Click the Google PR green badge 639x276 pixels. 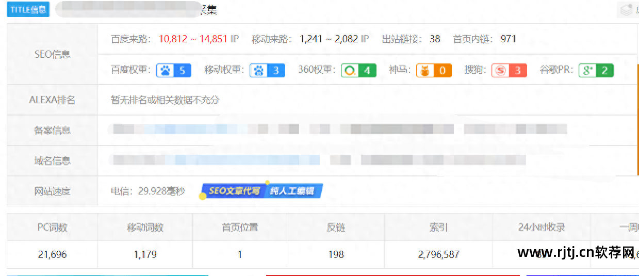tap(596, 70)
